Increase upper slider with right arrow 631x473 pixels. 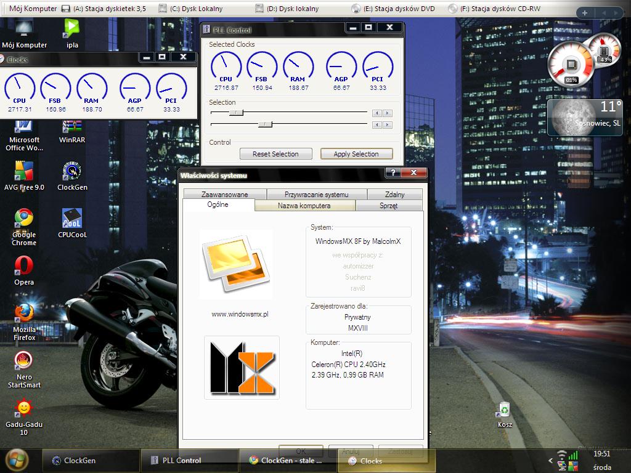(x=387, y=113)
